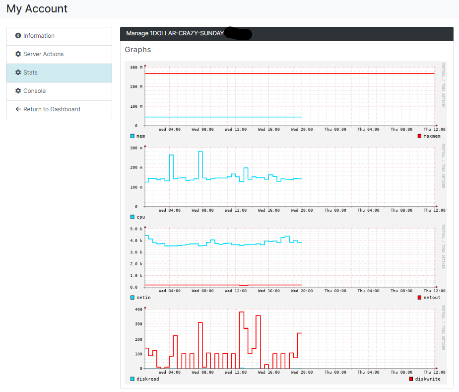Click the gear icon next to Server Actions
This screenshot has width=459, height=392.
pyautogui.click(x=18, y=54)
